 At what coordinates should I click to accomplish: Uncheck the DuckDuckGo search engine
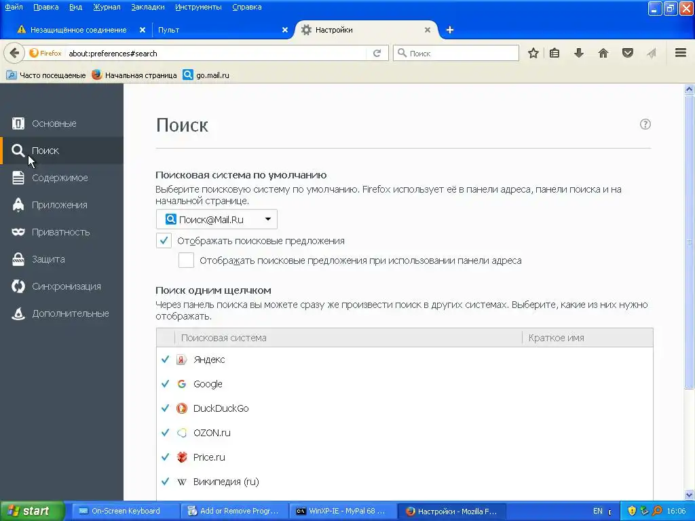click(166, 408)
